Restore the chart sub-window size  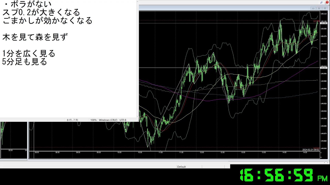tap(319, 8)
